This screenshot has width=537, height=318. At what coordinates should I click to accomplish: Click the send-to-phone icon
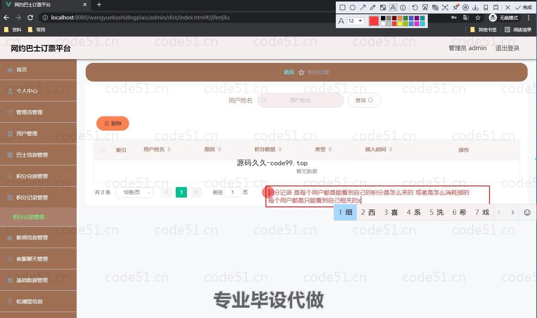tap(486, 7)
